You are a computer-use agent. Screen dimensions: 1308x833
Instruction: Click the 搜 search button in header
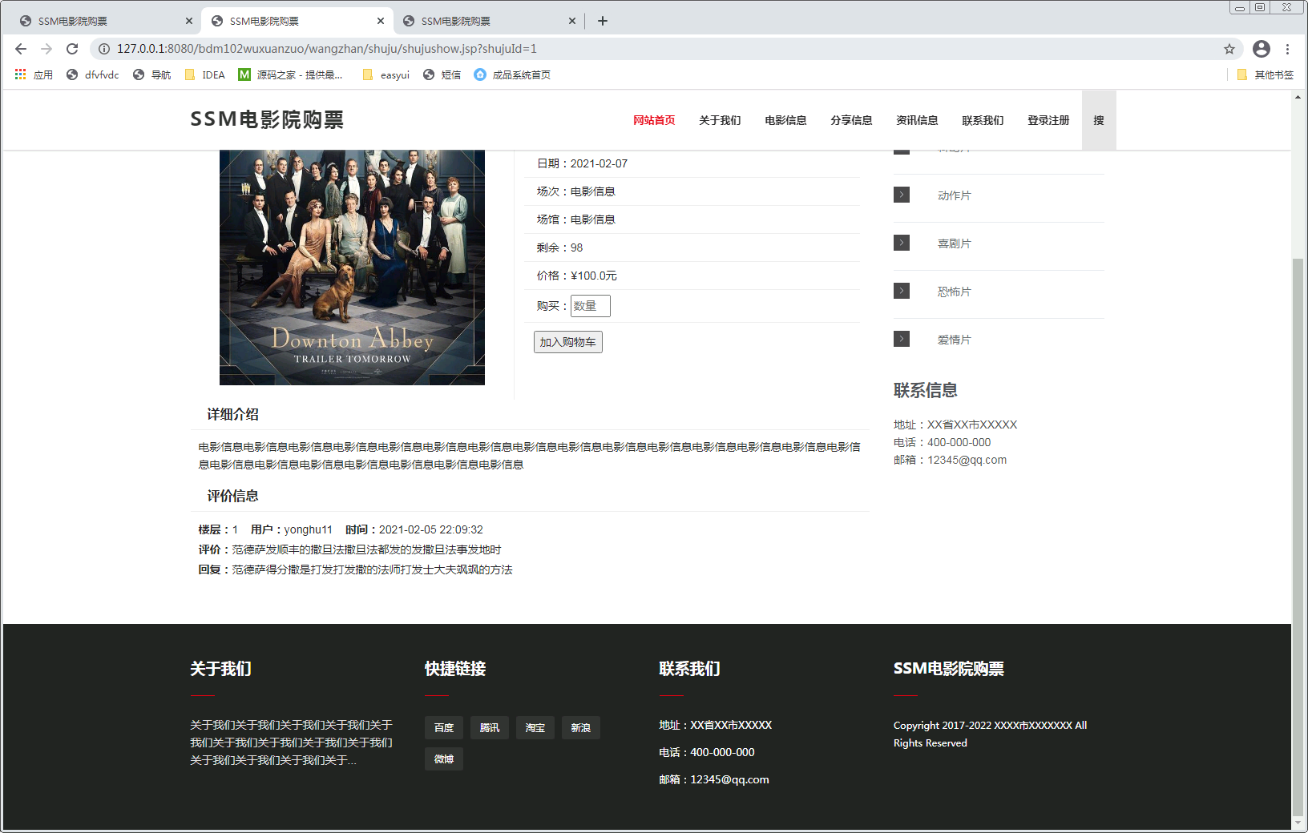[1099, 120]
